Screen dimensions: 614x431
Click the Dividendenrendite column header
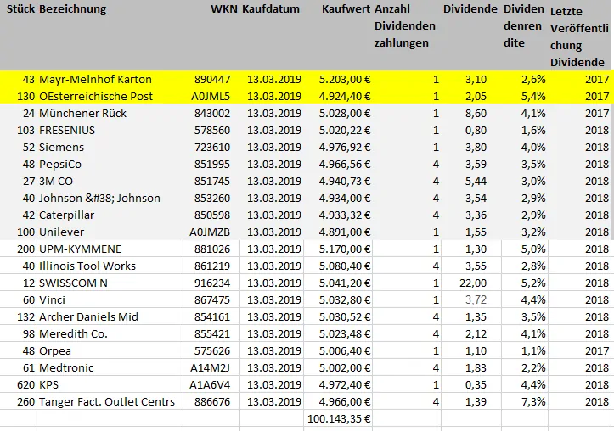pyautogui.click(x=524, y=25)
